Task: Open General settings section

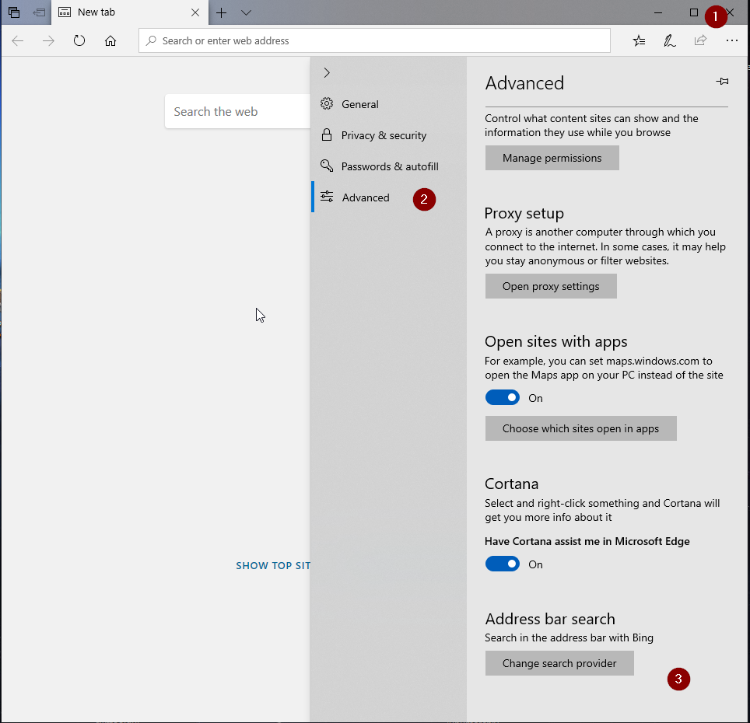Action: (x=387, y=104)
